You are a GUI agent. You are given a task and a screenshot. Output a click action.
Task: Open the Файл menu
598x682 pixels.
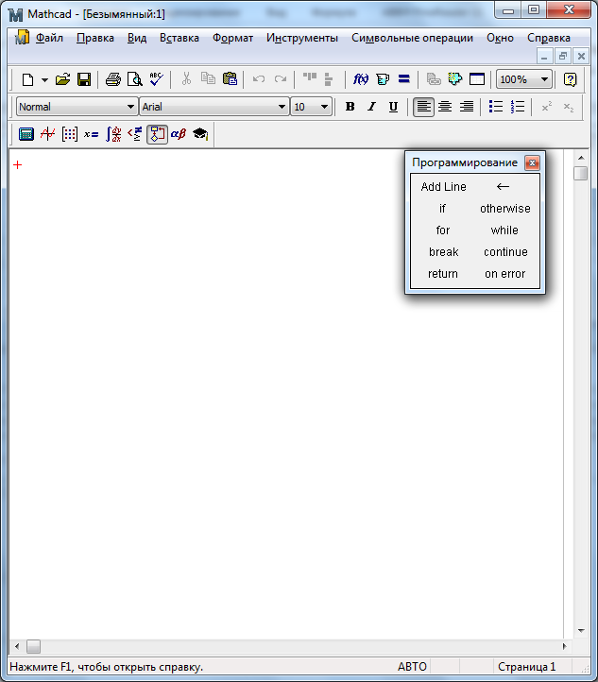(x=49, y=38)
